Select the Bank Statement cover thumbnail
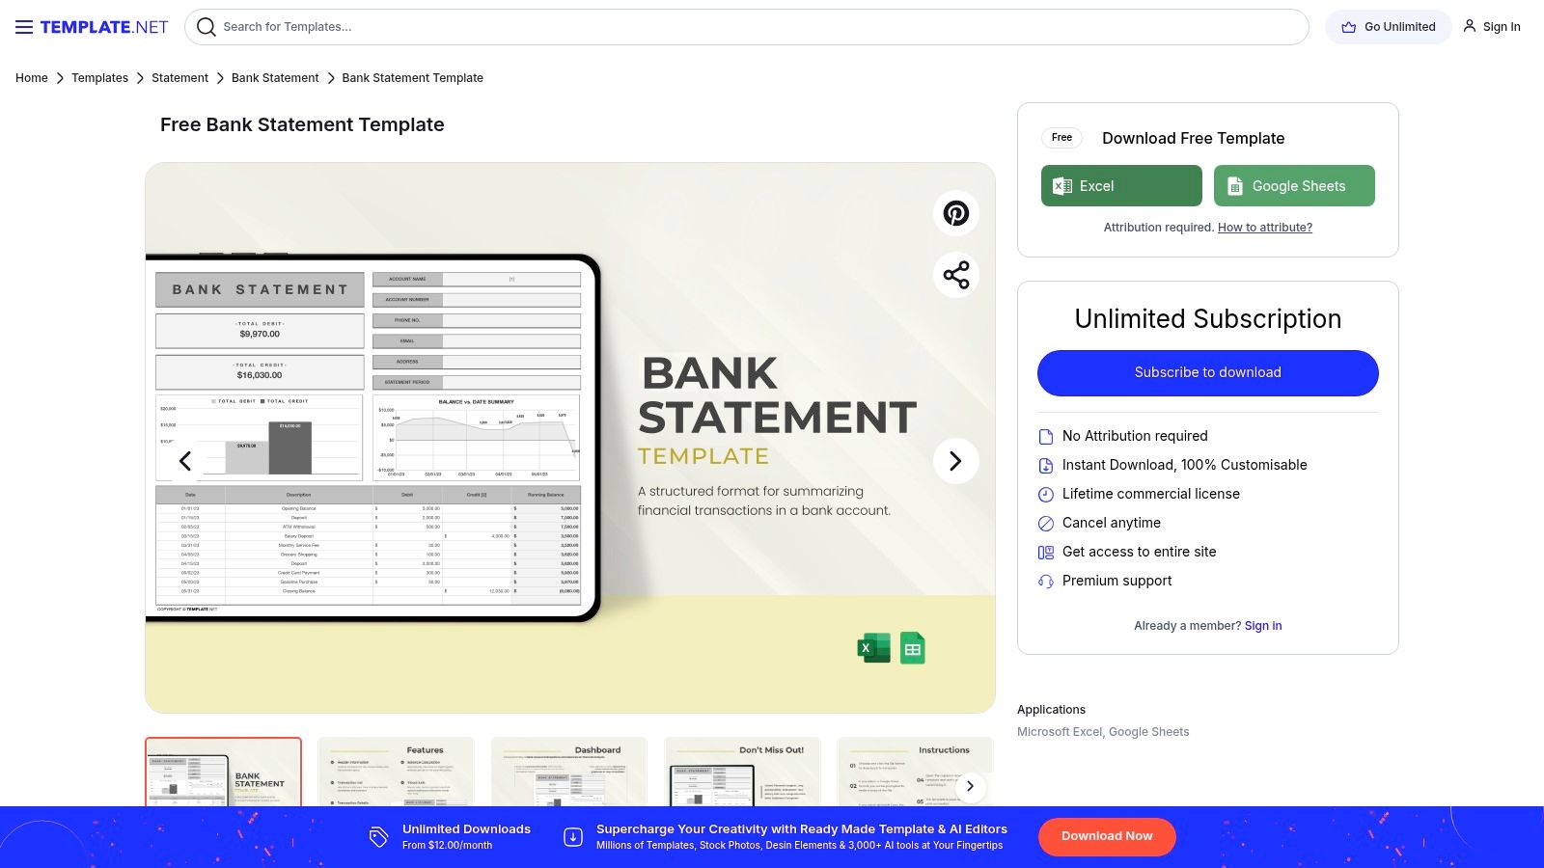Screen dimensions: 1544x868 pyautogui.click(x=223, y=773)
